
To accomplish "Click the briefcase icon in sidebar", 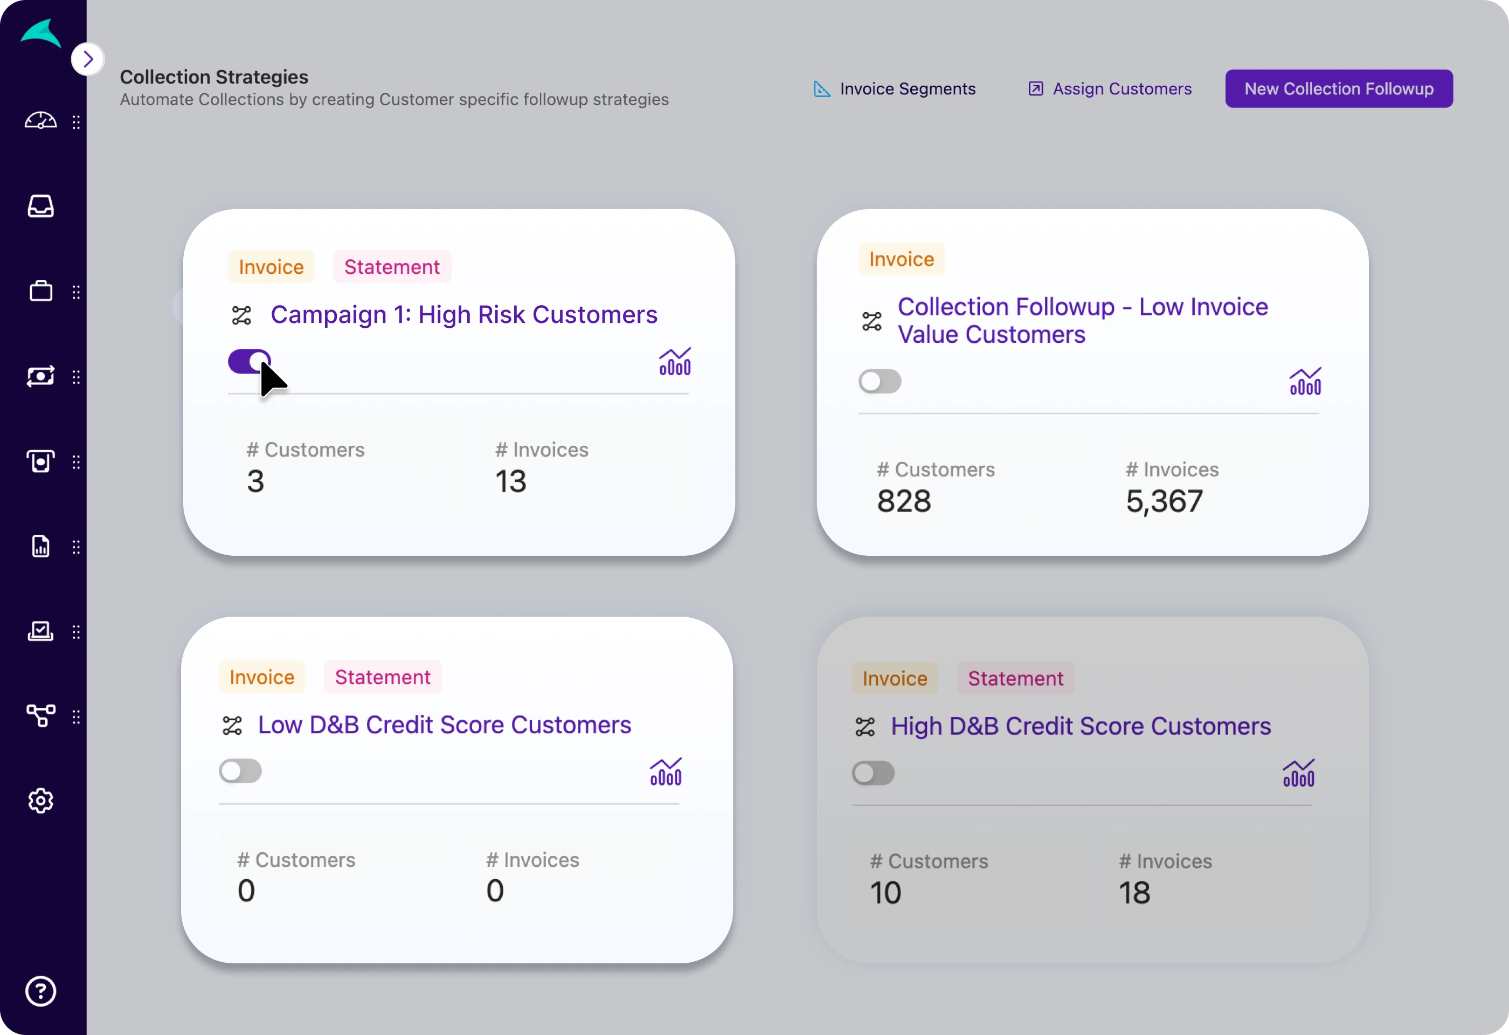I will coord(40,292).
